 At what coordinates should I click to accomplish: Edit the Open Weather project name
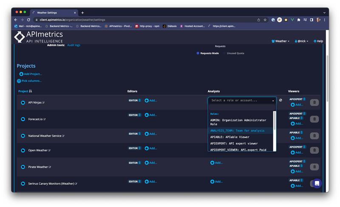point(49,150)
